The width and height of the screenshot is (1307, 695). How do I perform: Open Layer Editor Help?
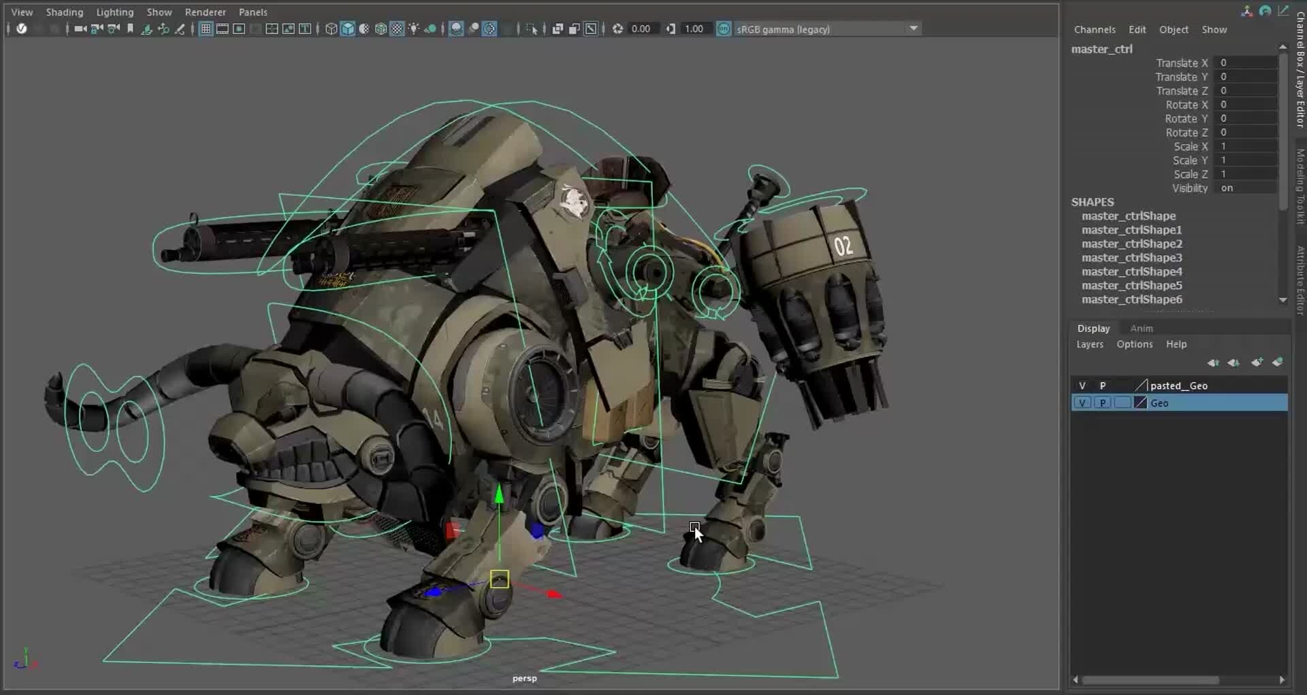click(x=1176, y=344)
